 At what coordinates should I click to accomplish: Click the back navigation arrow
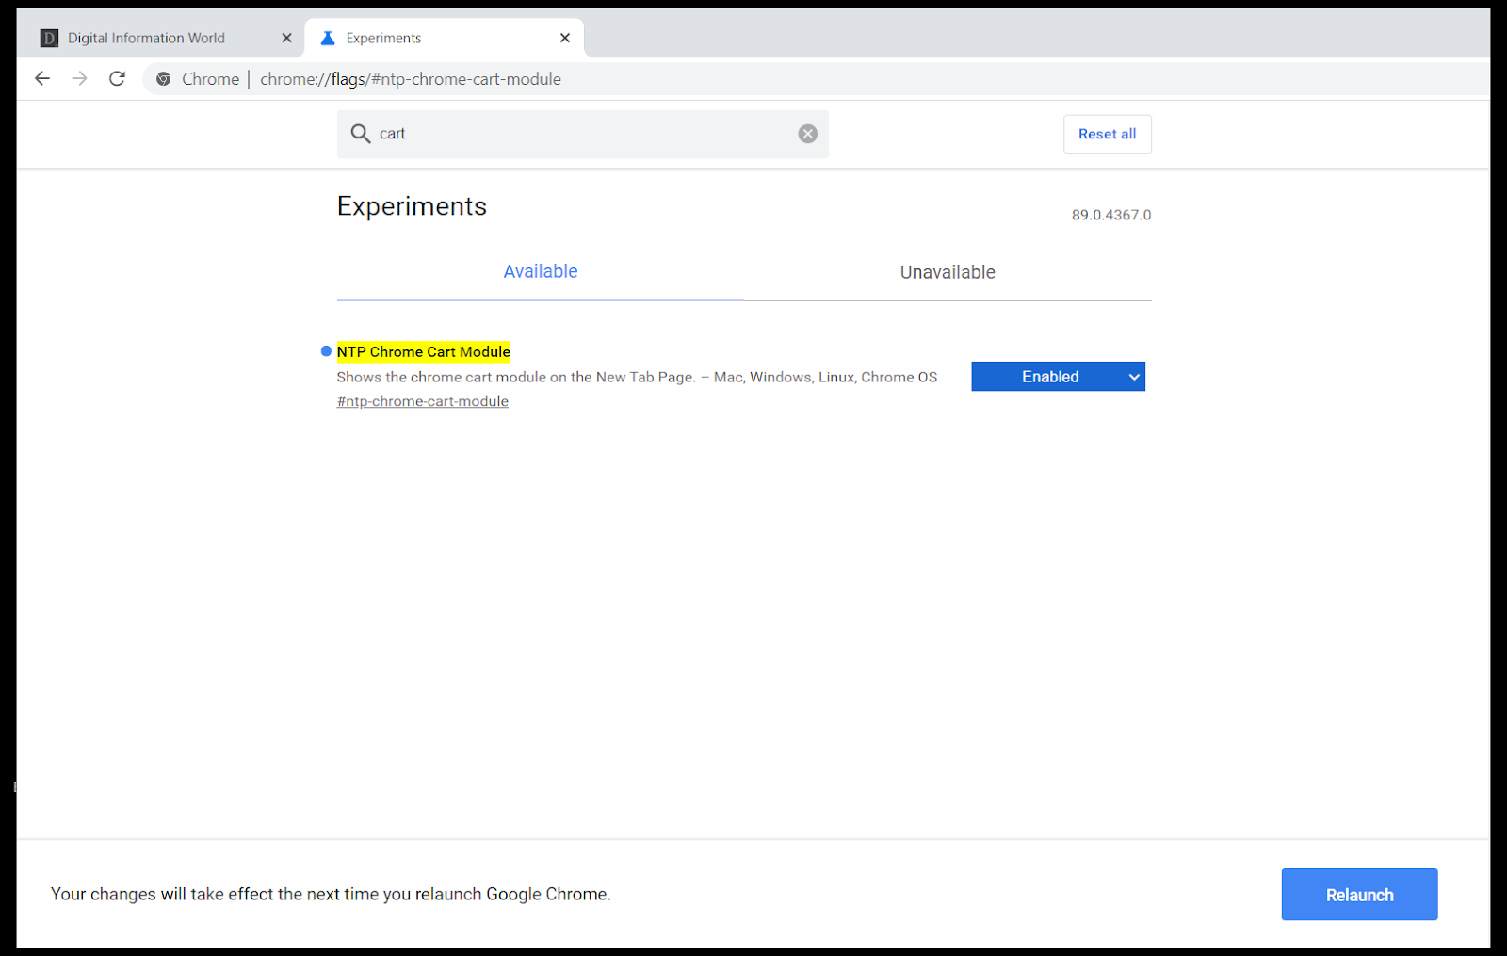[41, 78]
